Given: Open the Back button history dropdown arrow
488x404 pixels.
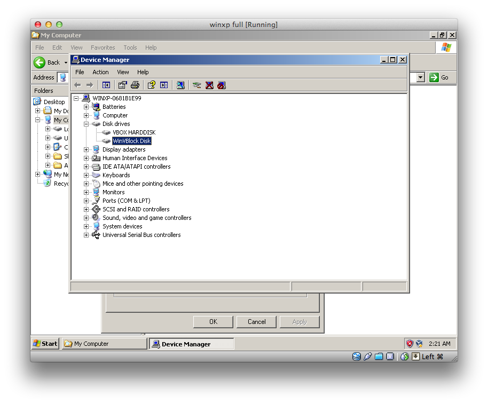Looking at the screenshot, I should click(x=66, y=62).
